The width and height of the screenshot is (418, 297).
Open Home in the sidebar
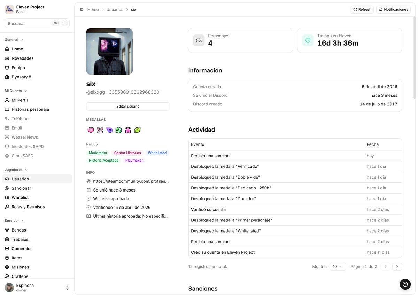click(37, 49)
